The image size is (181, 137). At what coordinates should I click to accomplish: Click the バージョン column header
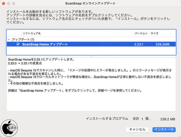click(141, 33)
